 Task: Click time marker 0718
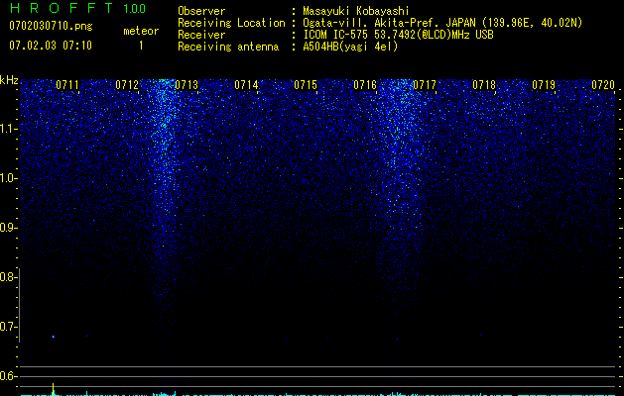pyautogui.click(x=484, y=85)
